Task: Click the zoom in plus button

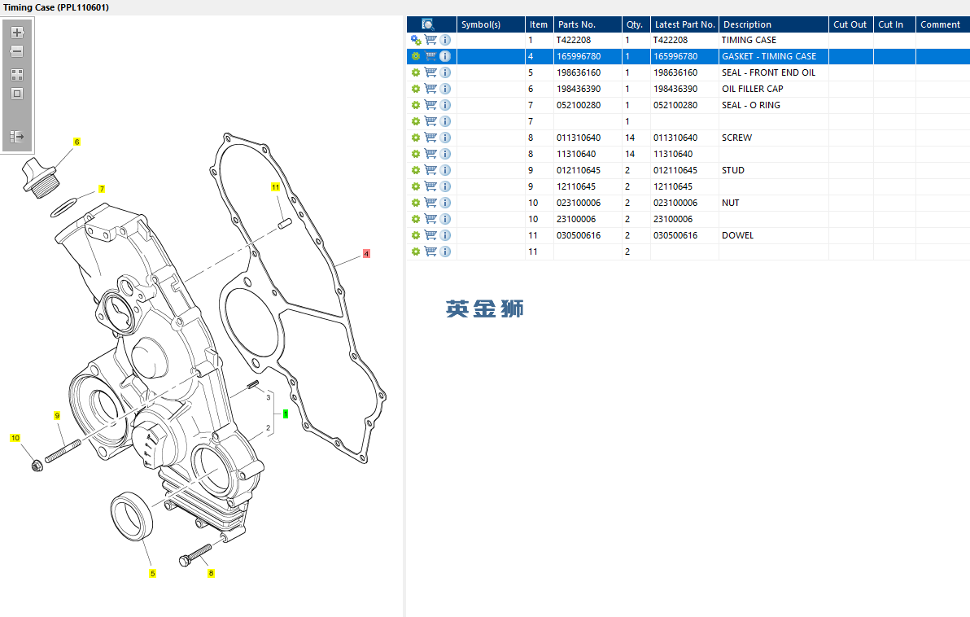Action: [17, 33]
